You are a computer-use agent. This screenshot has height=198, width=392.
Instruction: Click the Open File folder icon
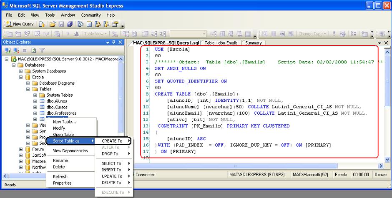(53, 24)
